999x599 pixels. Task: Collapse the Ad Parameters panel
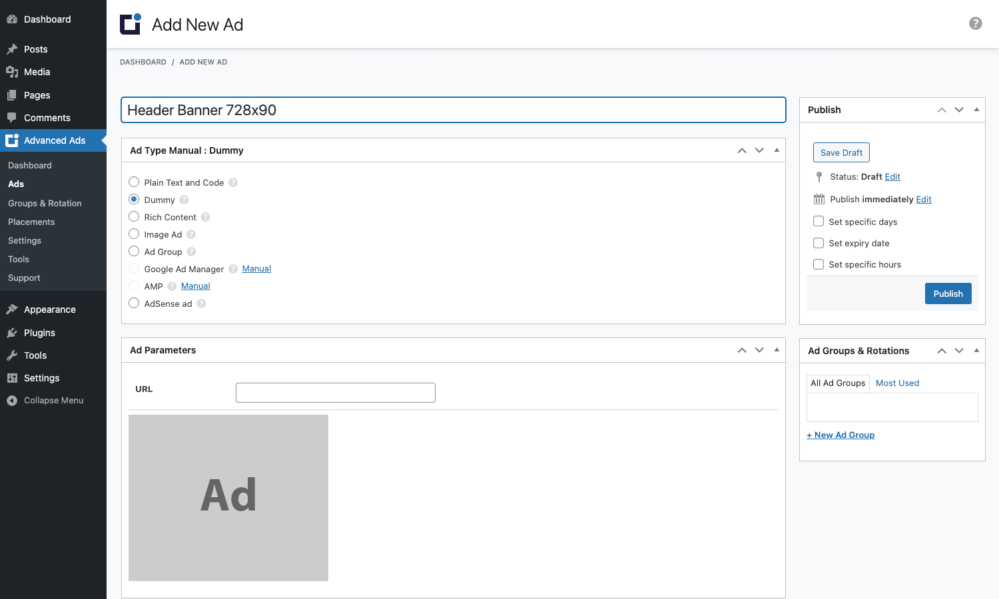point(777,350)
